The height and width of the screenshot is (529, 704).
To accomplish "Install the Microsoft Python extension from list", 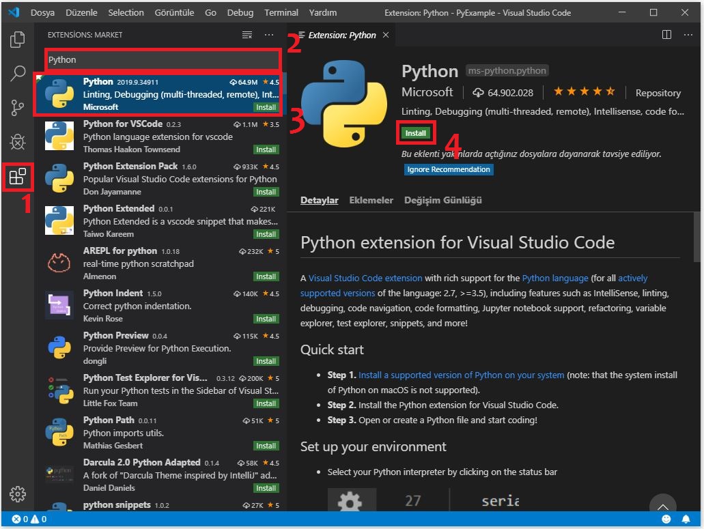I will (x=266, y=107).
